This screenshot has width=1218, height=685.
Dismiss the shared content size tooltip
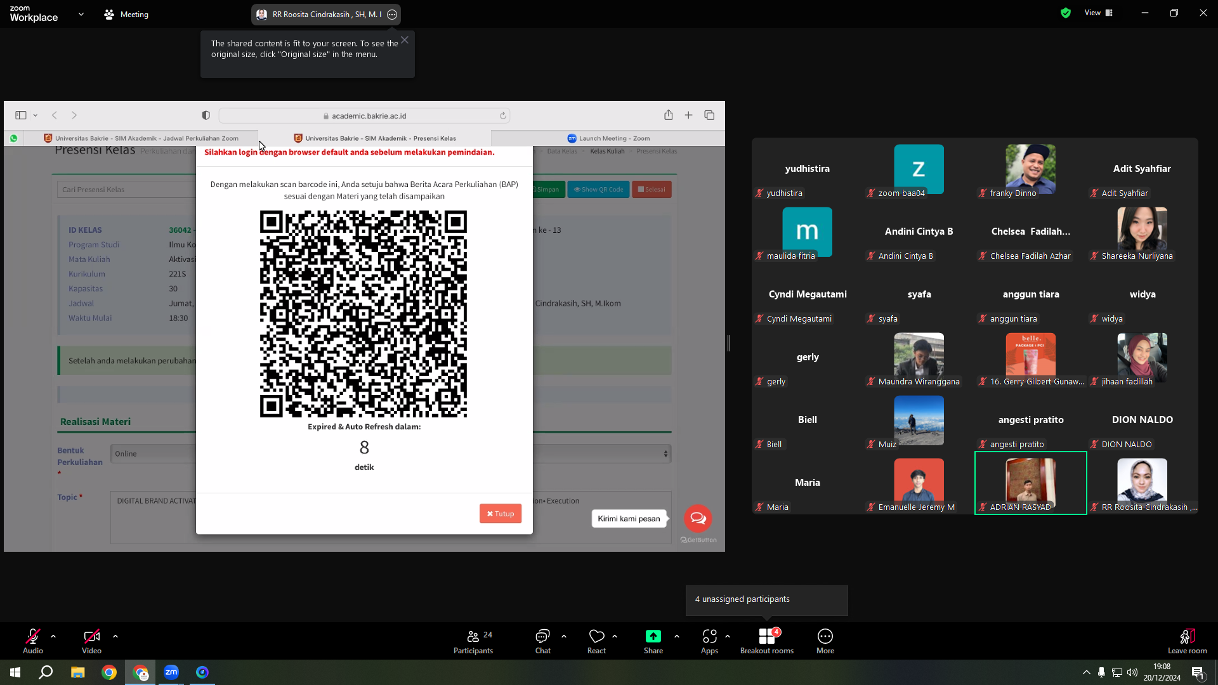pos(405,40)
